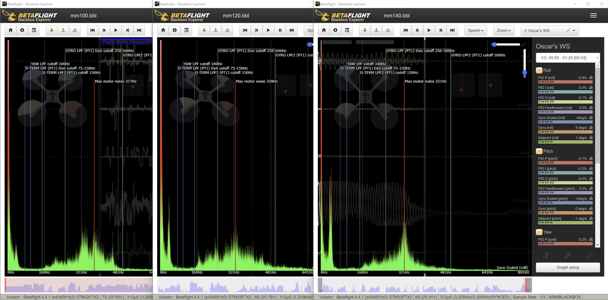Toggle spectrum analyser in mm140.bbl window
This screenshot has width=608, height=300.
click(x=388, y=30)
